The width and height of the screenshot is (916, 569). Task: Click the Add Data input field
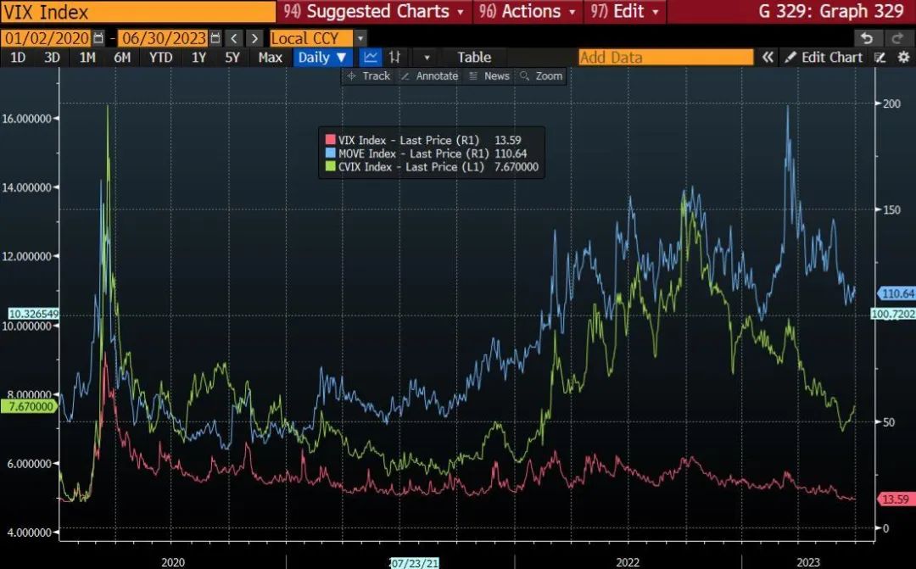click(665, 58)
